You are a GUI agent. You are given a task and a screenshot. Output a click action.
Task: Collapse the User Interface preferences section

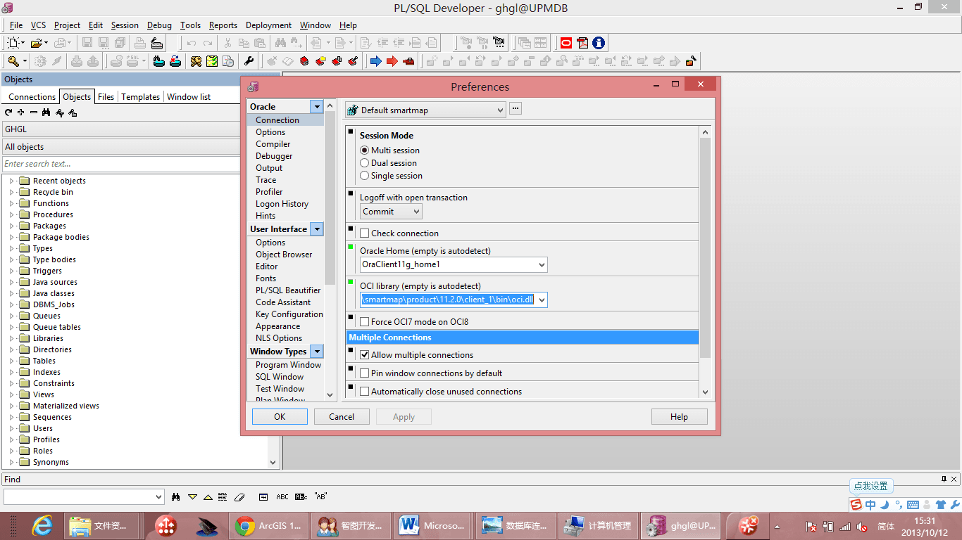[317, 229]
